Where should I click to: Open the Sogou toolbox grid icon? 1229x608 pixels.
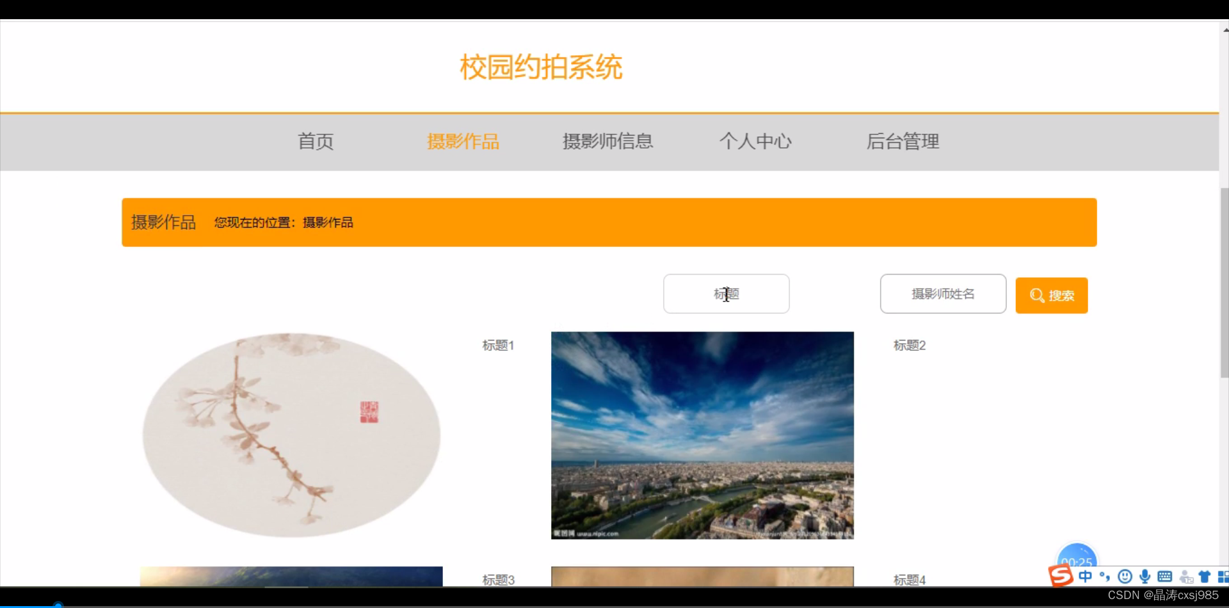click(1223, 576)
